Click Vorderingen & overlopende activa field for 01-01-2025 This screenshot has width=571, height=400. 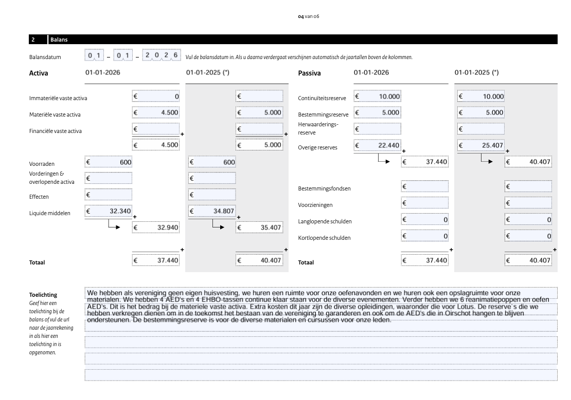click(x=212, y=178)
